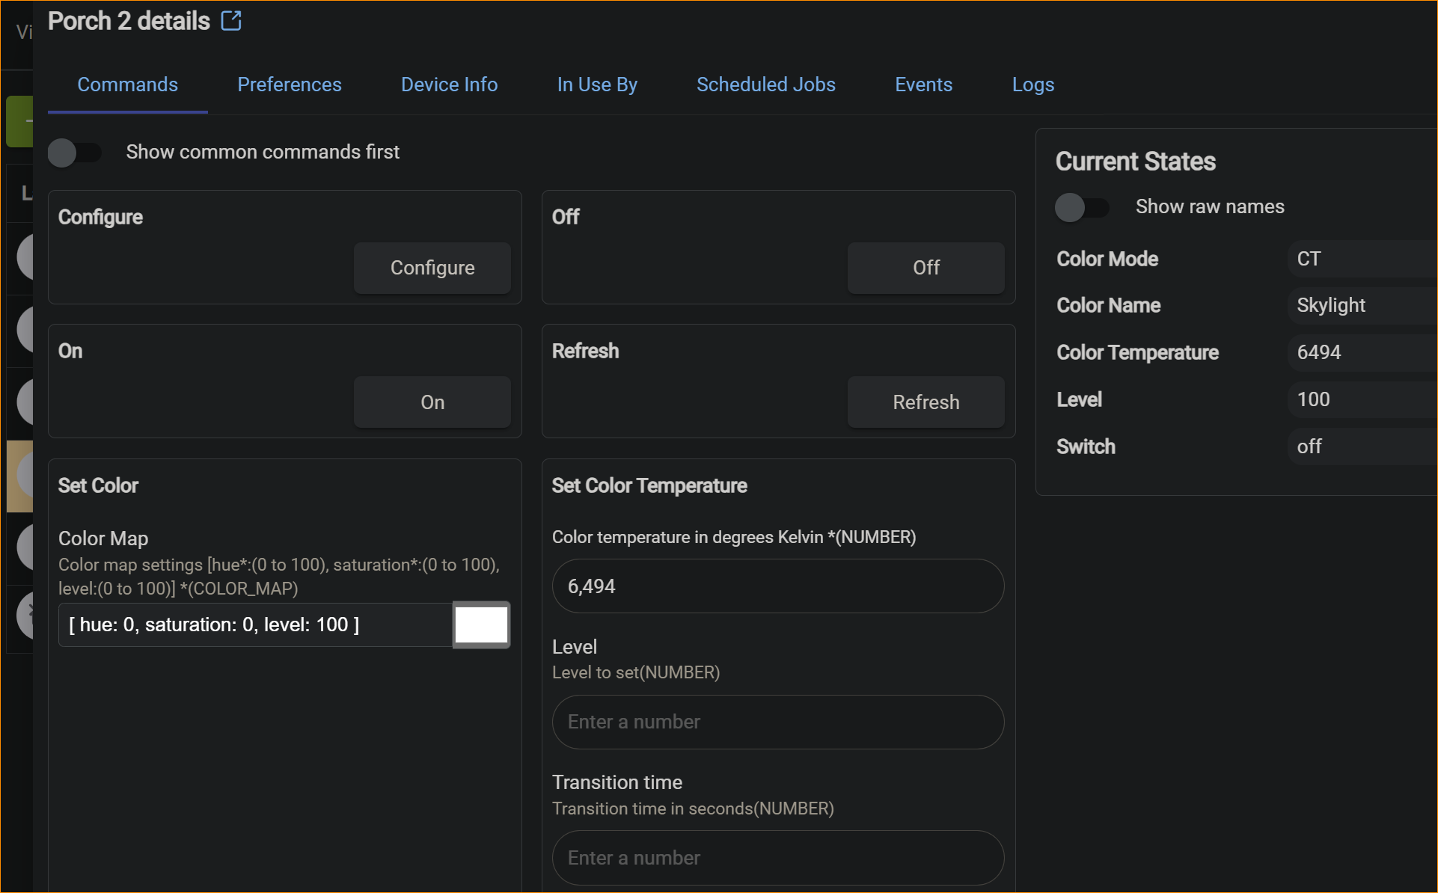This screenshot has width=1438, height=893.
Task: Open the Events tab
Action: (923, 85)
